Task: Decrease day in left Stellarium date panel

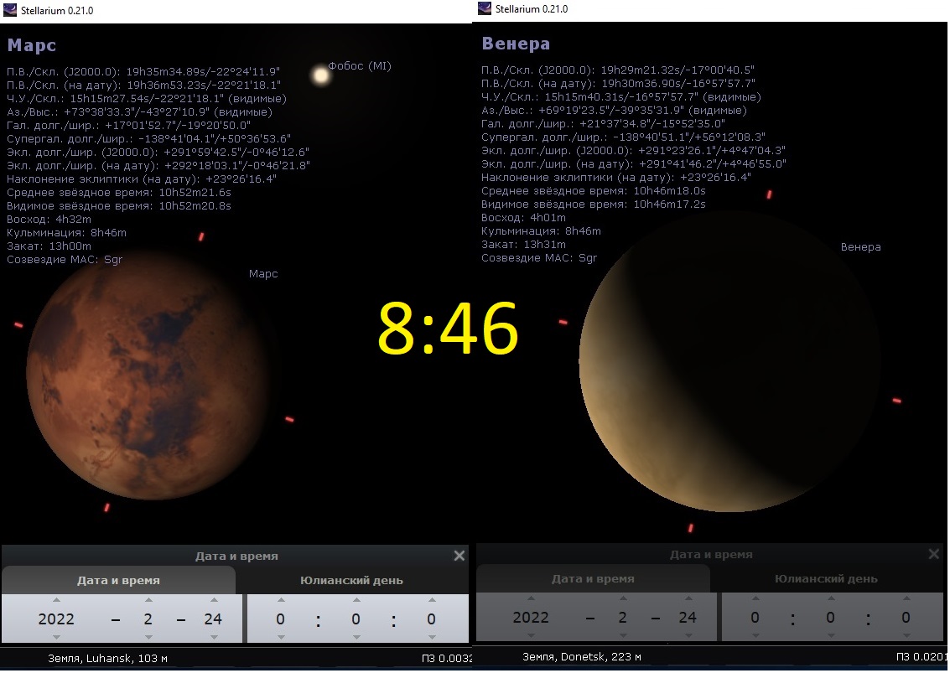Action: [x=214, y=637]
